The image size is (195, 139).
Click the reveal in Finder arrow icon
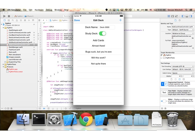click(x=193, y=48)
